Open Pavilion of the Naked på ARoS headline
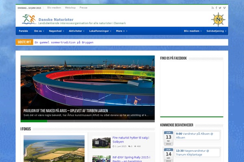244x162 pixels. click(65, 111)
